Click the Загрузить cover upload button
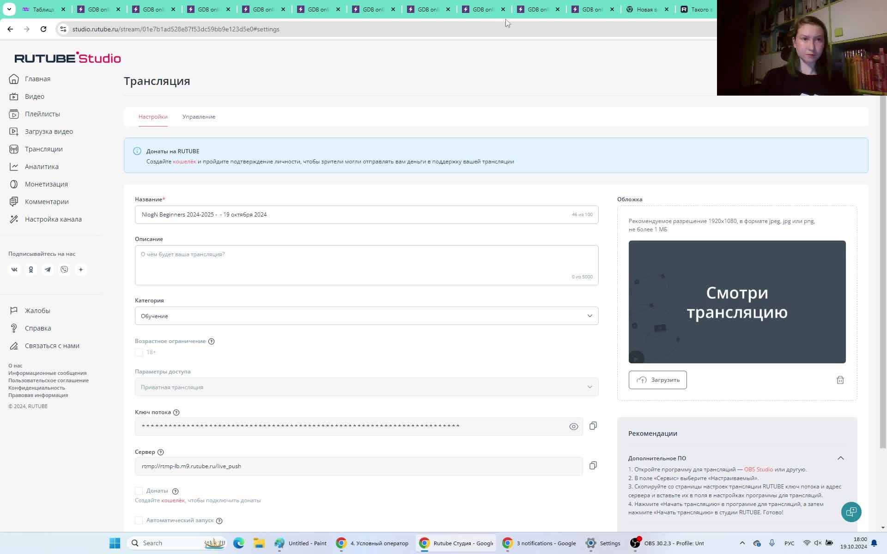 (x=657, y=380)
